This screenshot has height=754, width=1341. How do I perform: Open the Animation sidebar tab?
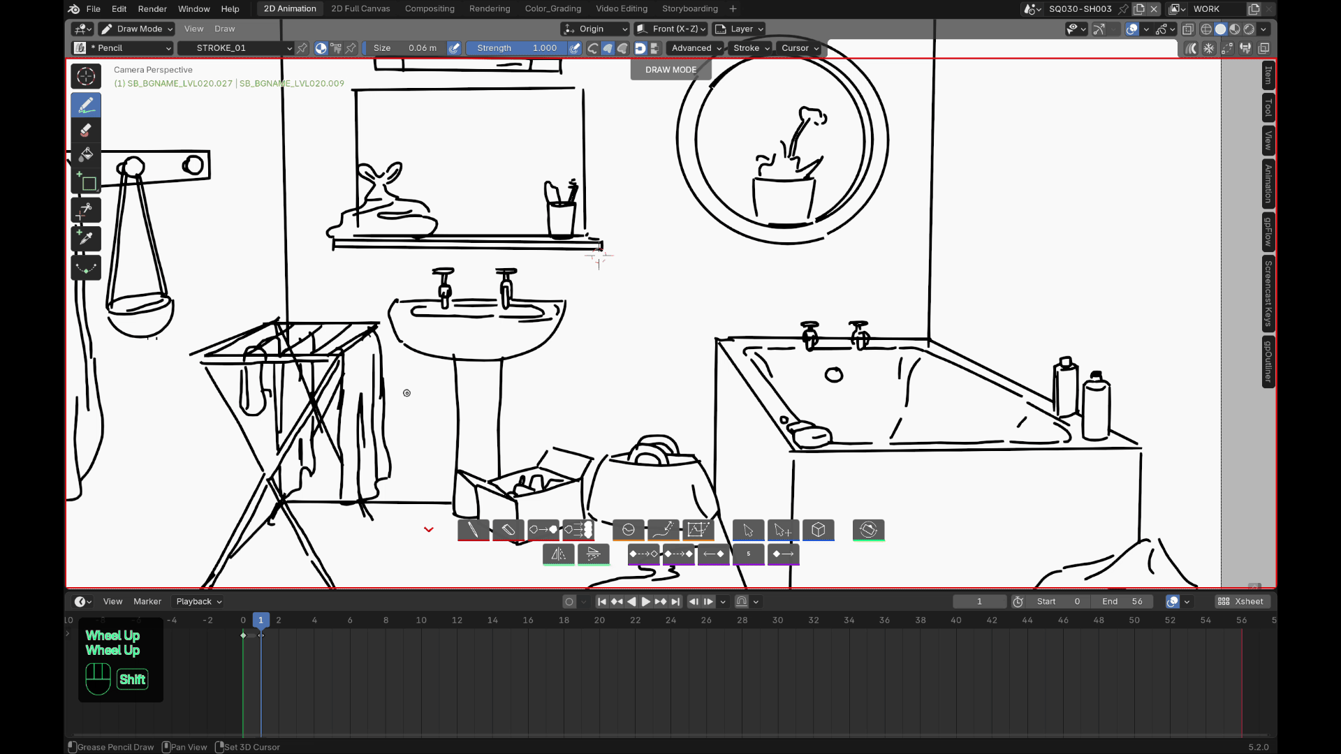[1268, 184]
